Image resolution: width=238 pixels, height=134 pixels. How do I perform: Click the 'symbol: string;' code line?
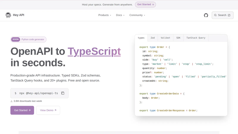153,56
